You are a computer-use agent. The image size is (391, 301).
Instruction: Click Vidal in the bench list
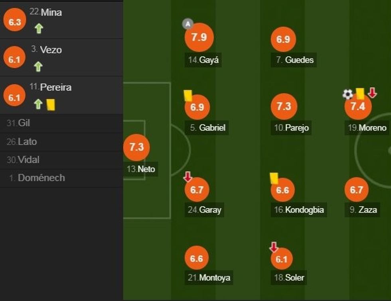click(x=29, y=160)
